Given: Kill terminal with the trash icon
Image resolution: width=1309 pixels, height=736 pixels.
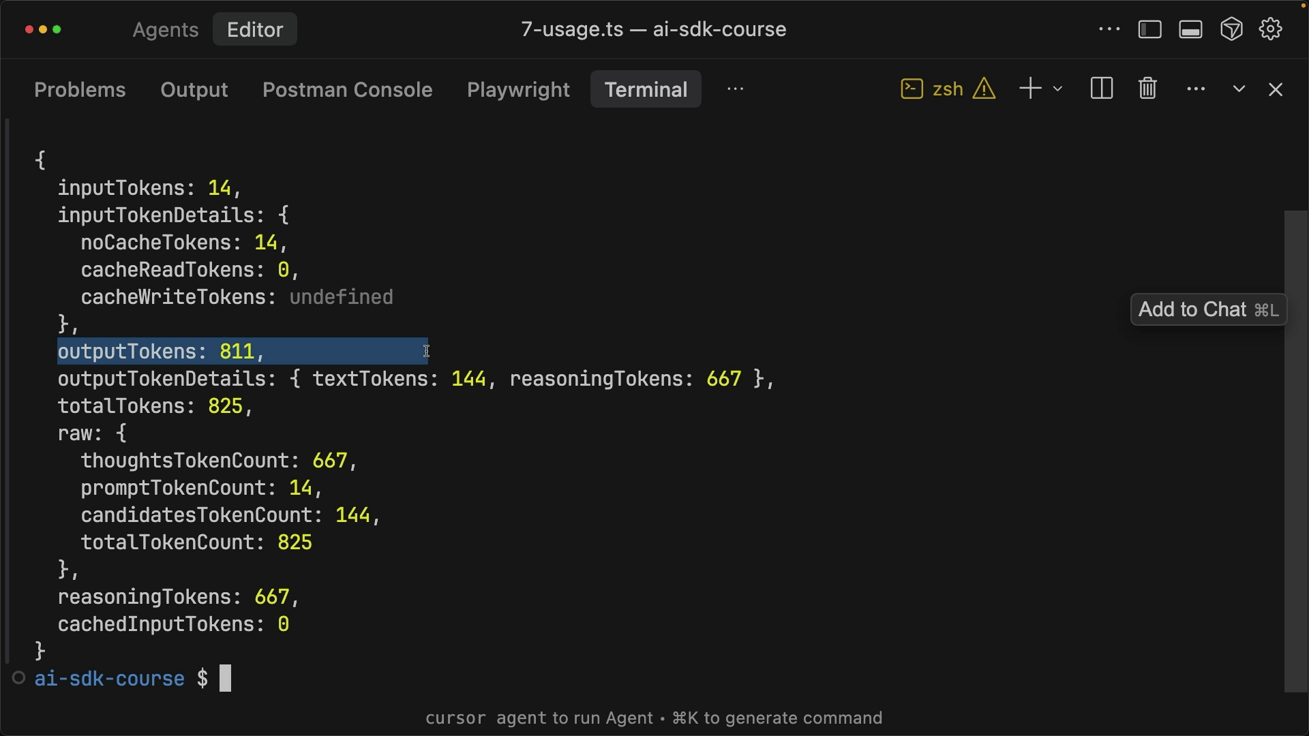Looking at the screenshot, I should (1147, 89).
